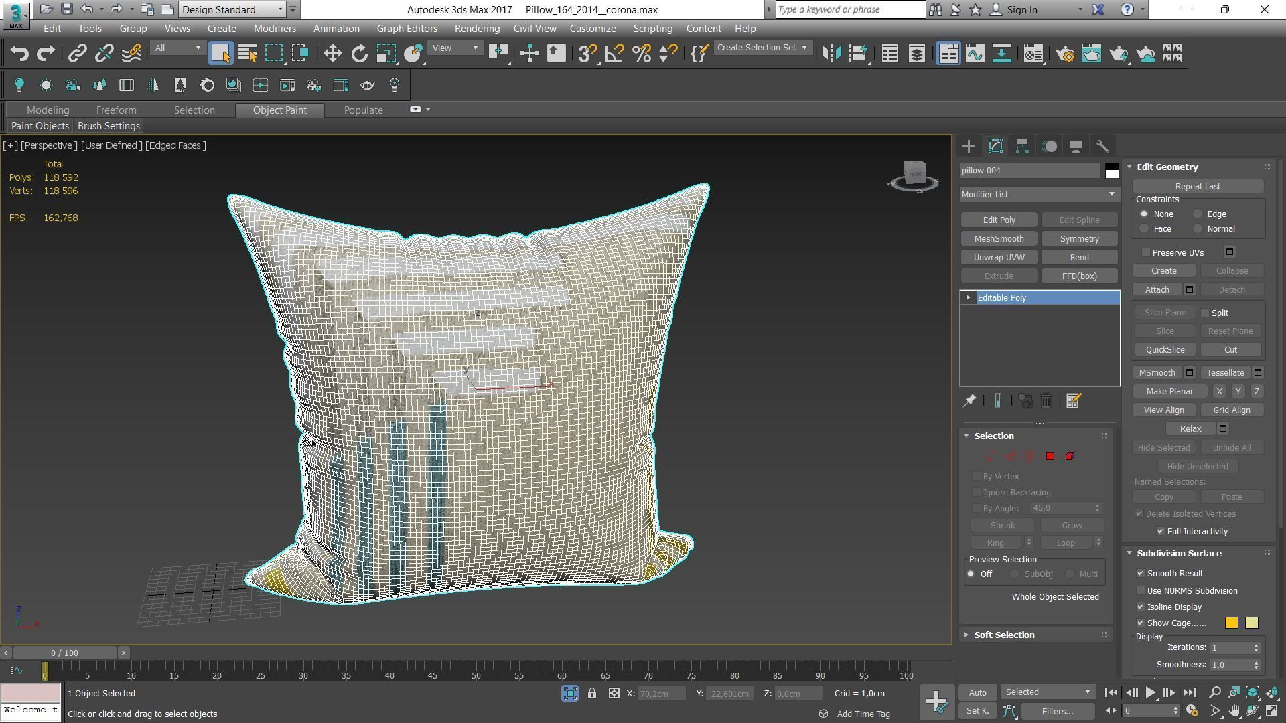Click Remove modifier trash icon
Screen dimensions: 1286x723
point(1046,401)
